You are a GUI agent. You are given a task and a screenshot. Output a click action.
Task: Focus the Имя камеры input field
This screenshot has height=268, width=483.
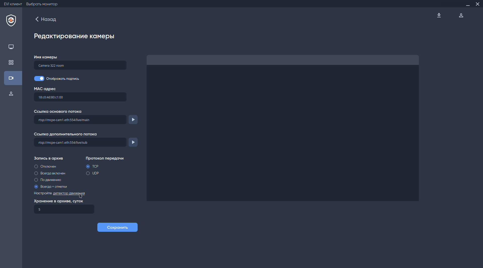pos(80,65)
